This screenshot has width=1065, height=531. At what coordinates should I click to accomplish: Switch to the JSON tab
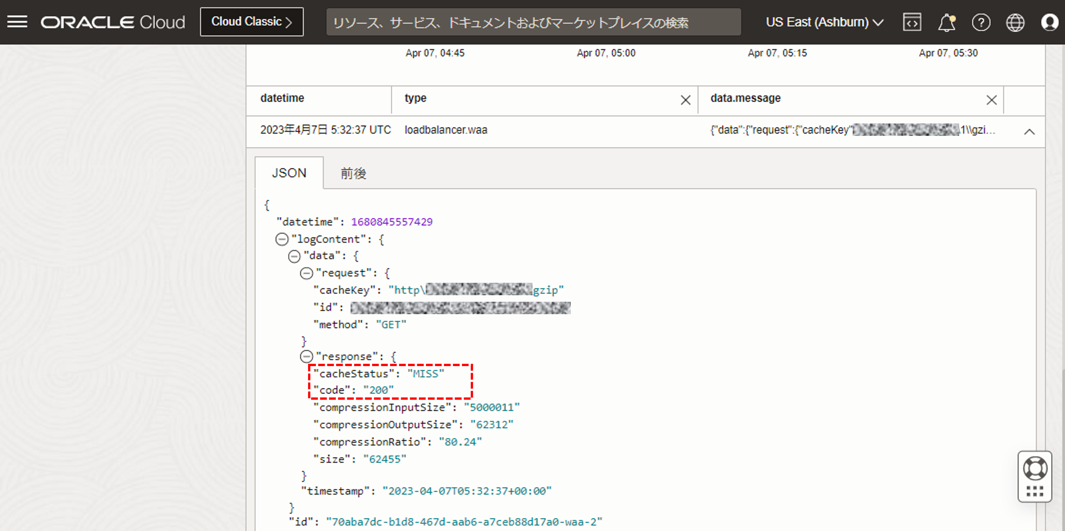pos(289,173)
